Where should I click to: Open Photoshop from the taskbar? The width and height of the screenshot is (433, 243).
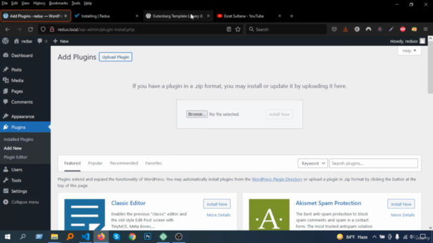tap(147, 237)
